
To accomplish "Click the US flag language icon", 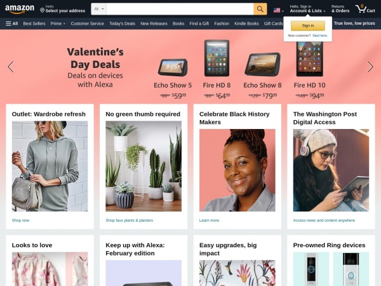I will click(277, 10).
